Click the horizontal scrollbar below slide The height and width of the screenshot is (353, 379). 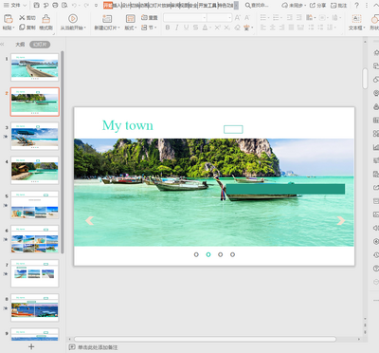tap(206, 339)
